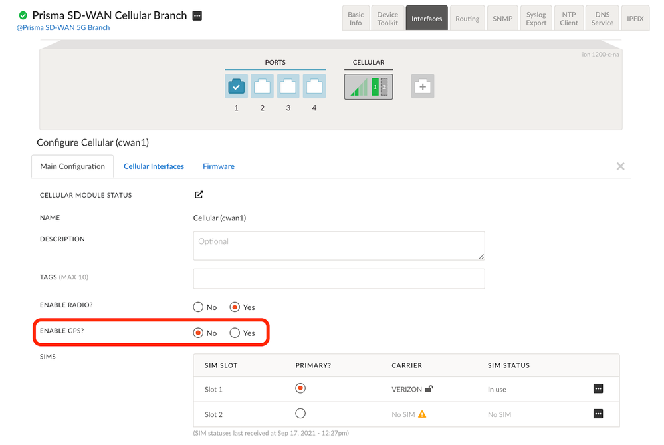Click the lock icon next to VERIZON
Viewport: 664px width, 445px height.
pyautogui.click(x=429, y=389)
